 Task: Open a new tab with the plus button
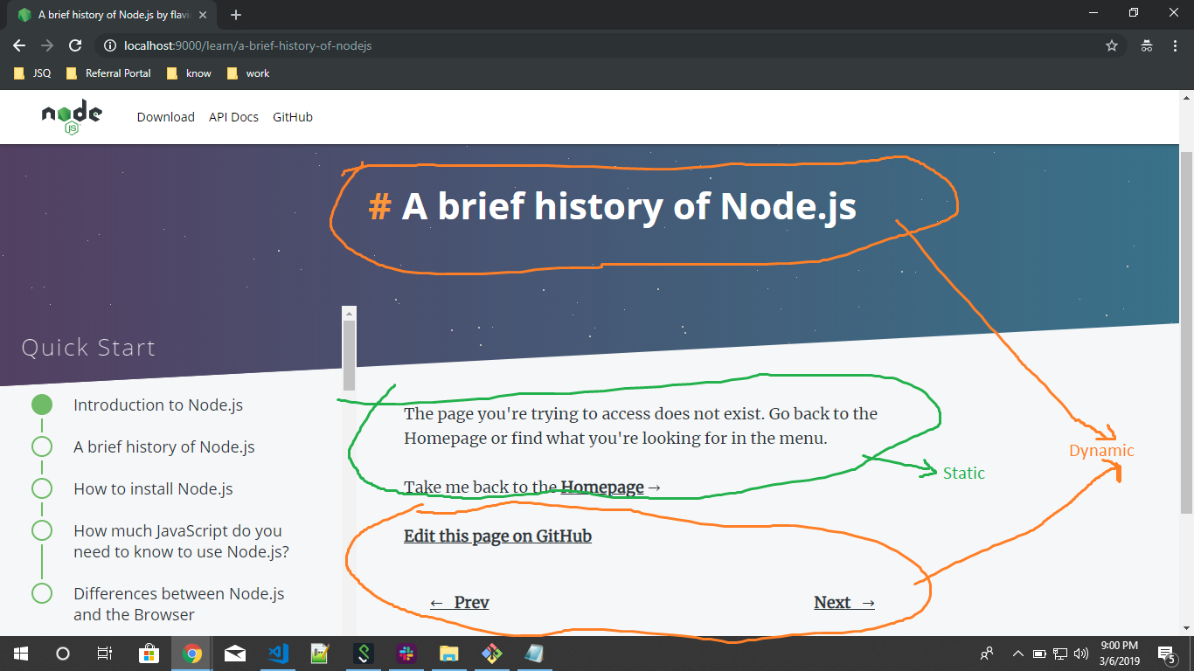click(236, 15)
